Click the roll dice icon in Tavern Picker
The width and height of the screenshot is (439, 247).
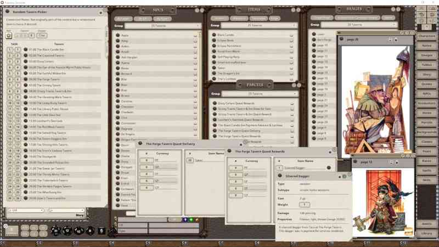(9, 35)
